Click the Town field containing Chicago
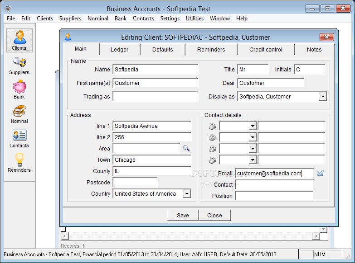The height and width of the screenshot is (263, 355). click(x=152, y=160)
